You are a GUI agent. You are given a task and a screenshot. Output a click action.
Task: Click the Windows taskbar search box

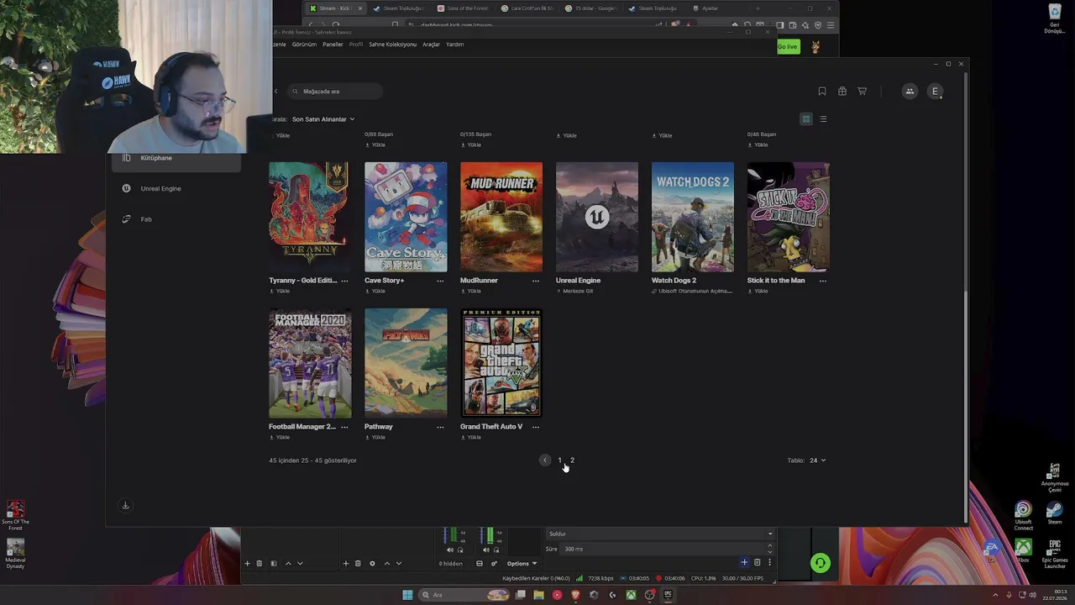(464, 595)
